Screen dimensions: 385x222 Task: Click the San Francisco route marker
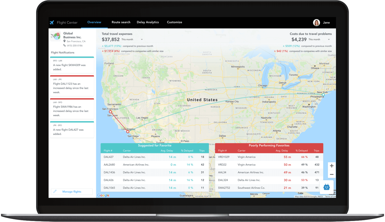110,112
